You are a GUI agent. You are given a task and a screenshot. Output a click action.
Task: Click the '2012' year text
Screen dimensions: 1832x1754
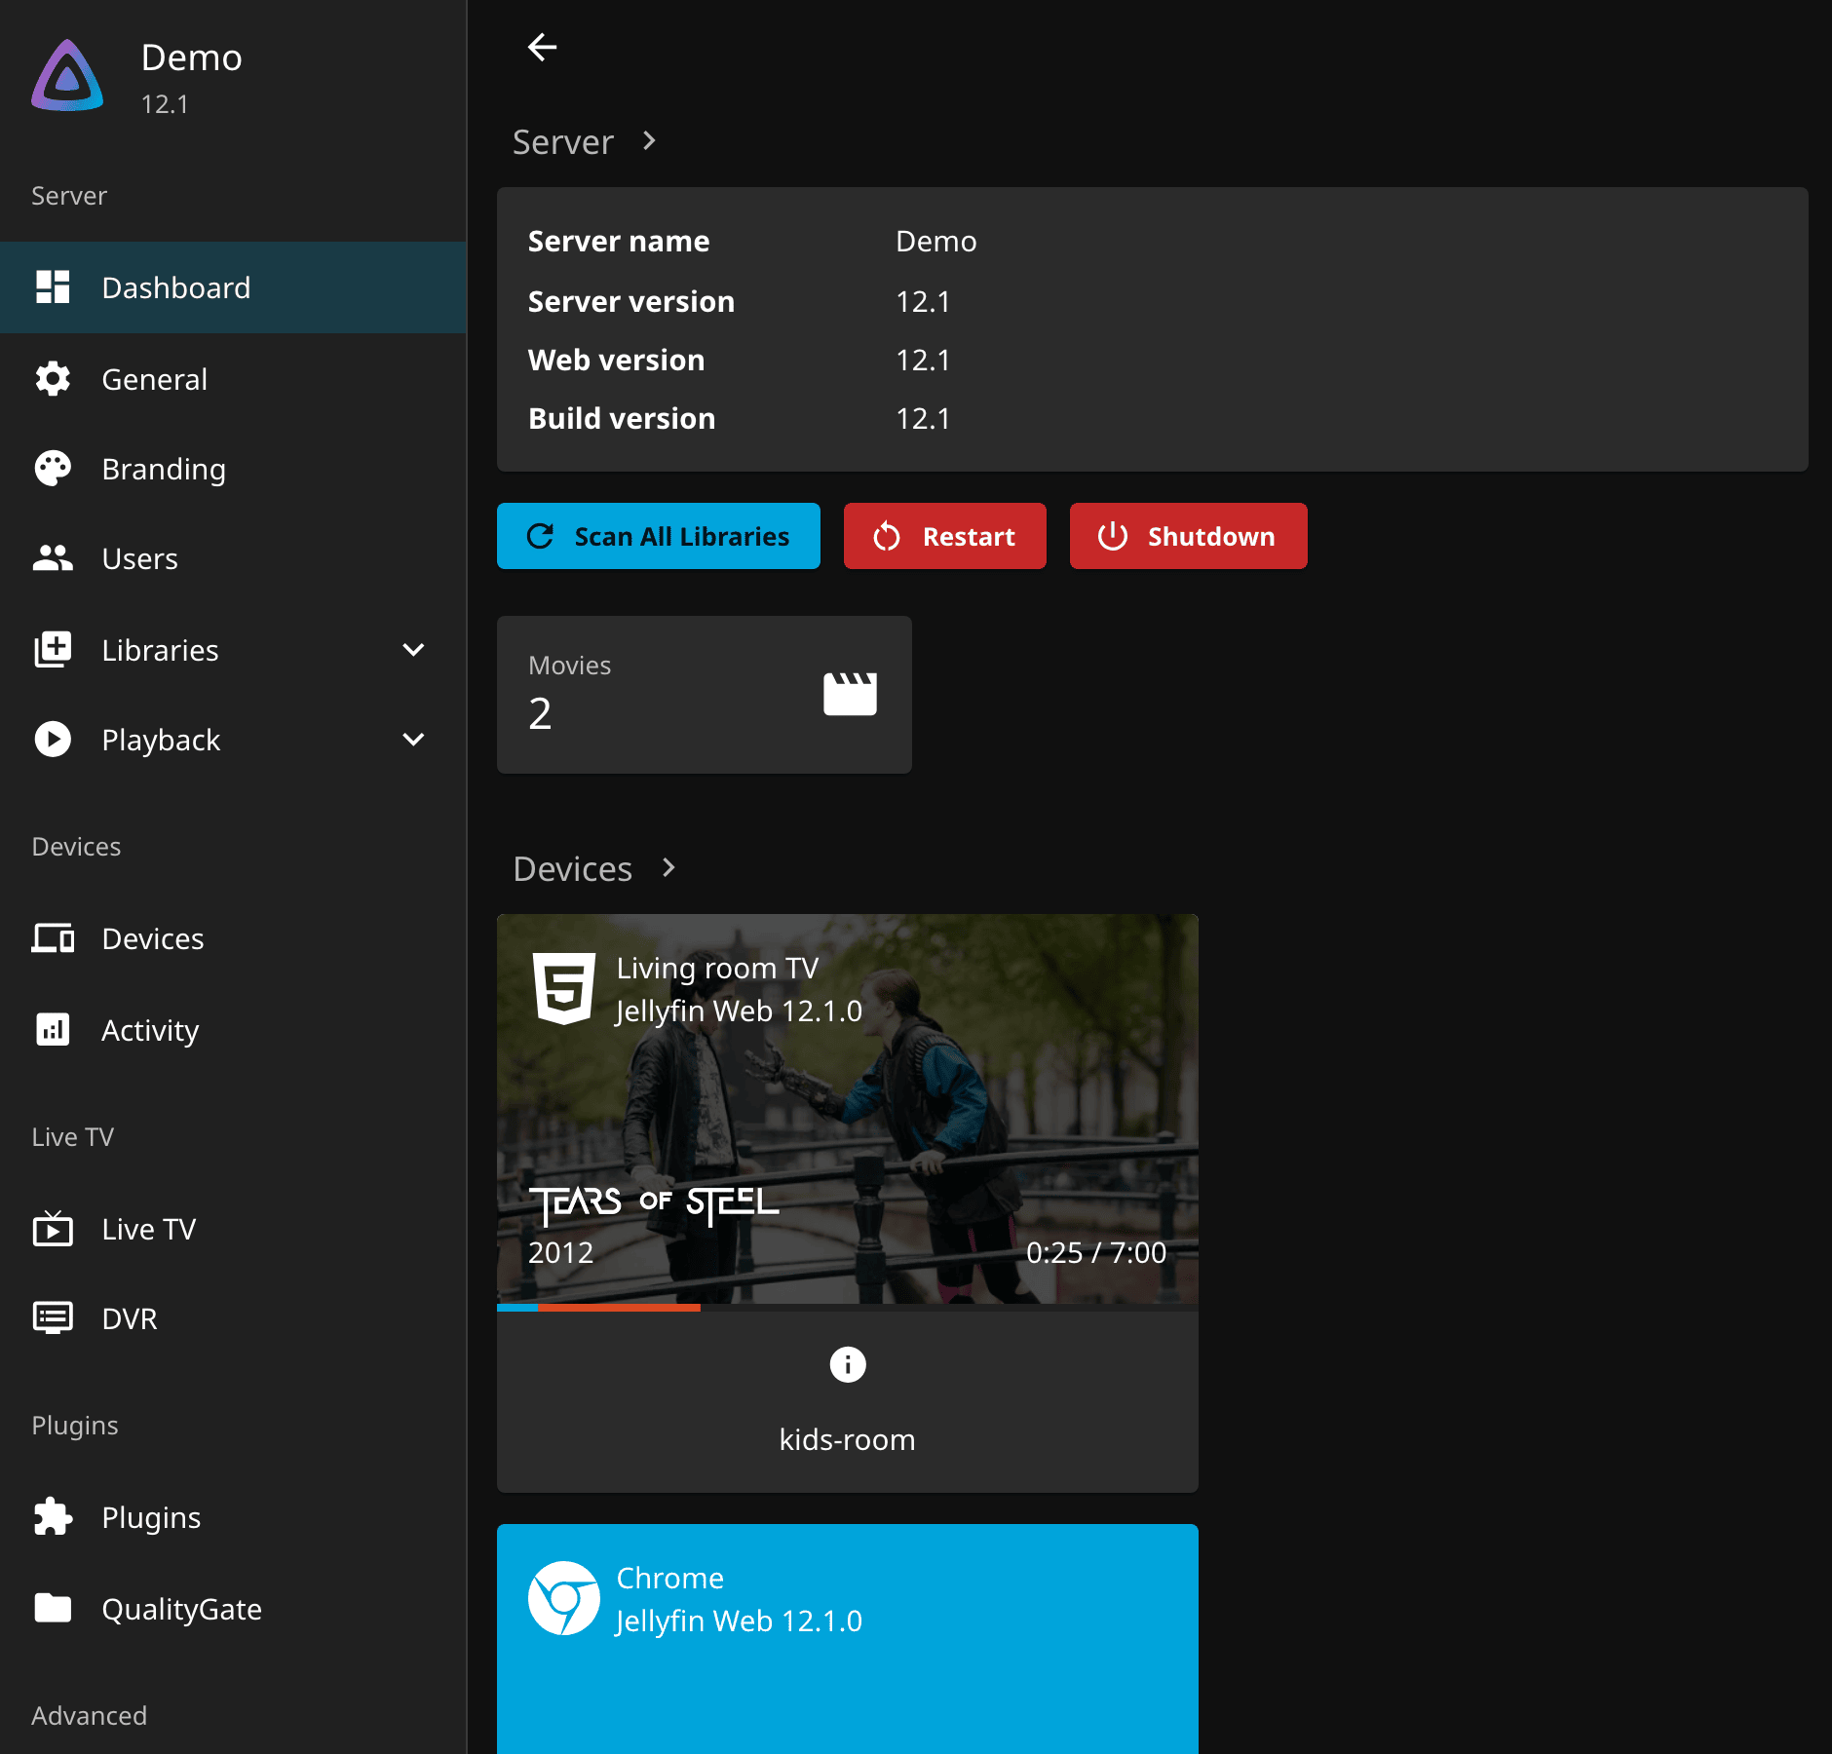pyautogui.click(x=561, y=1252)
